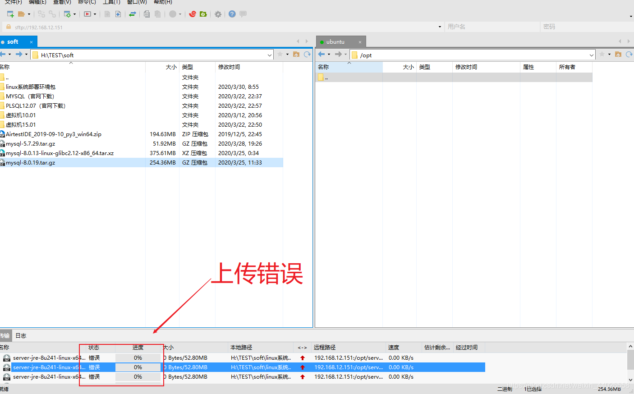
Task: Click the copy icon in the toolbar
Action: click(147, 14)
